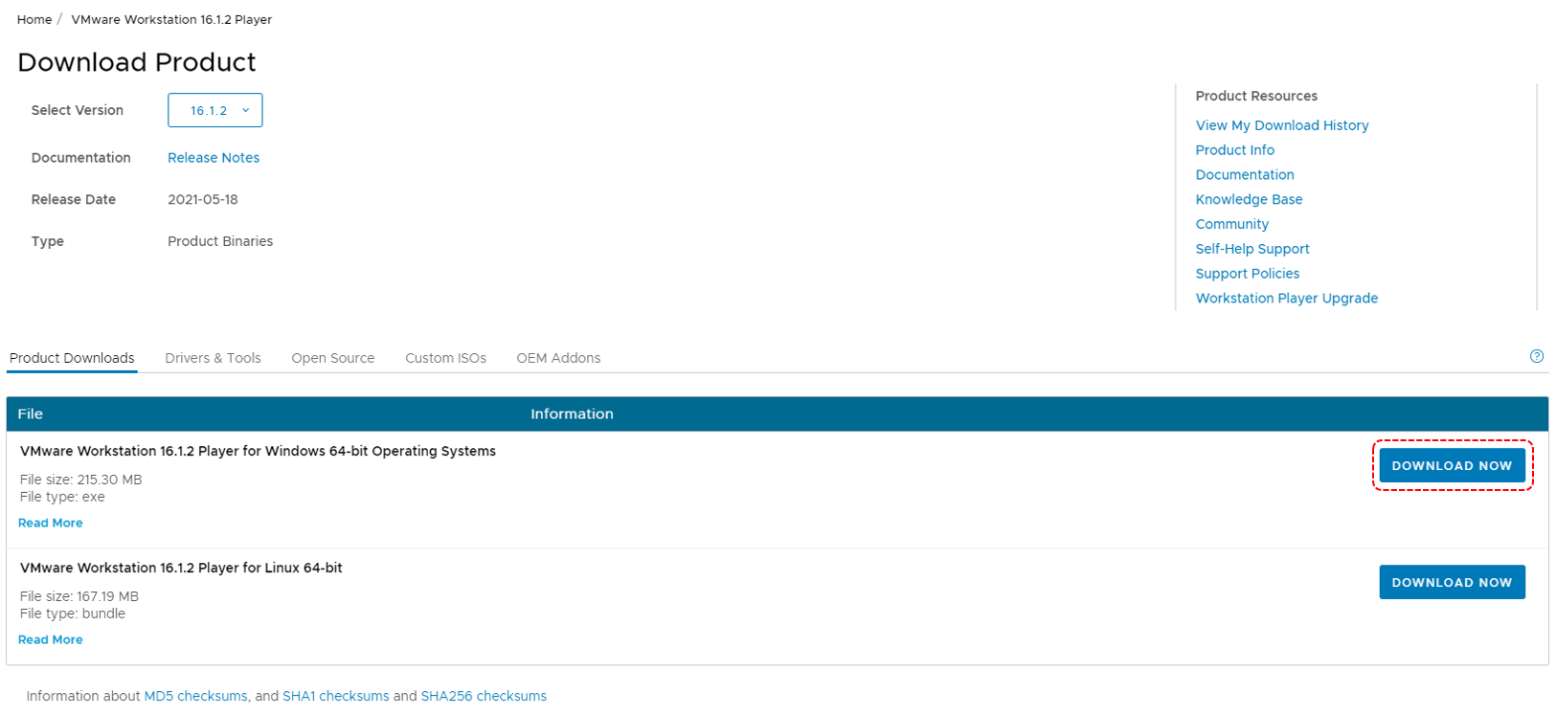Switch to the Drivers & Tools tab

tap(213, 358)
